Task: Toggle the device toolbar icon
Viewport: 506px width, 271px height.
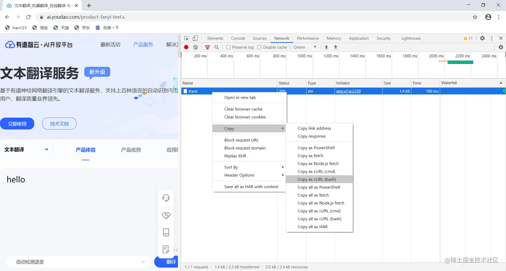Action: (195, 38)
